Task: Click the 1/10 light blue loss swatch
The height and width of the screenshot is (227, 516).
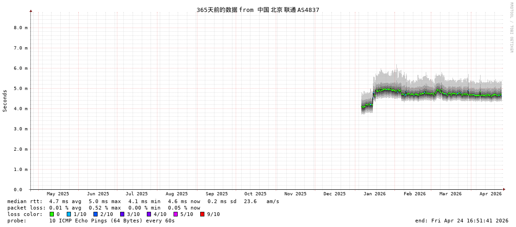Action: [x=69, y=214]
